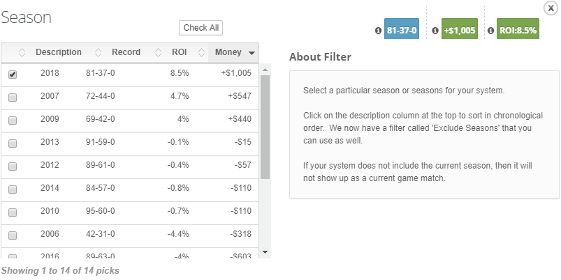Click the scroll-down arrow of the season list

[265, 252]
